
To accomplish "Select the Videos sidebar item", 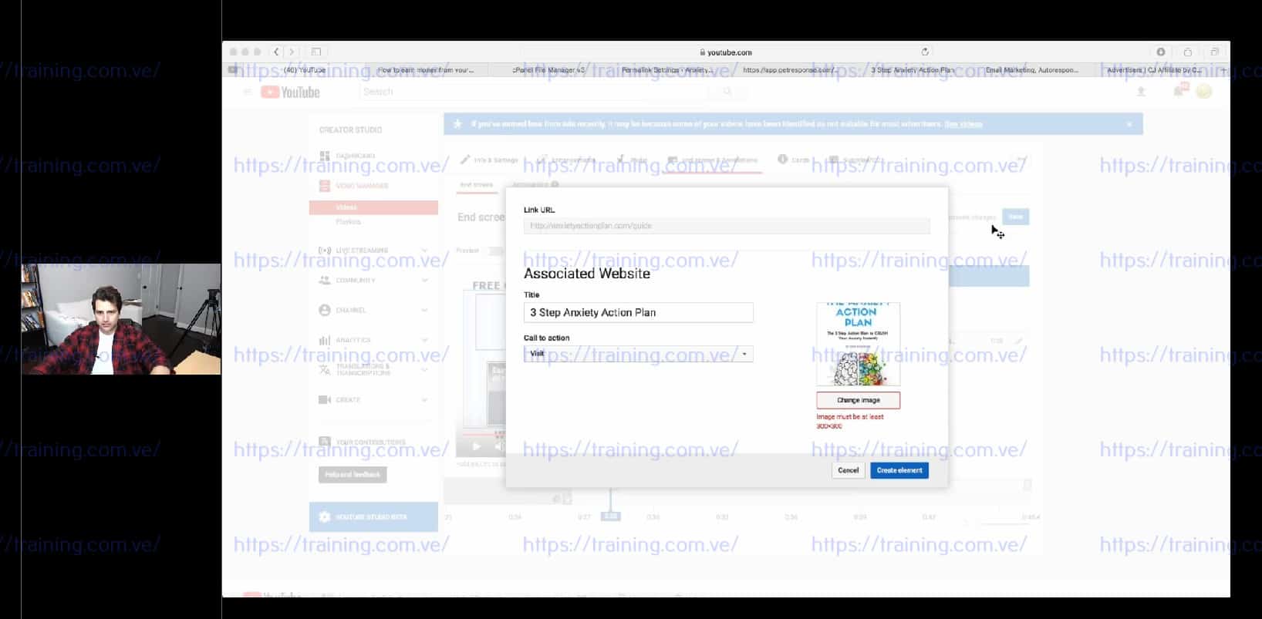I will click(373, 207).
